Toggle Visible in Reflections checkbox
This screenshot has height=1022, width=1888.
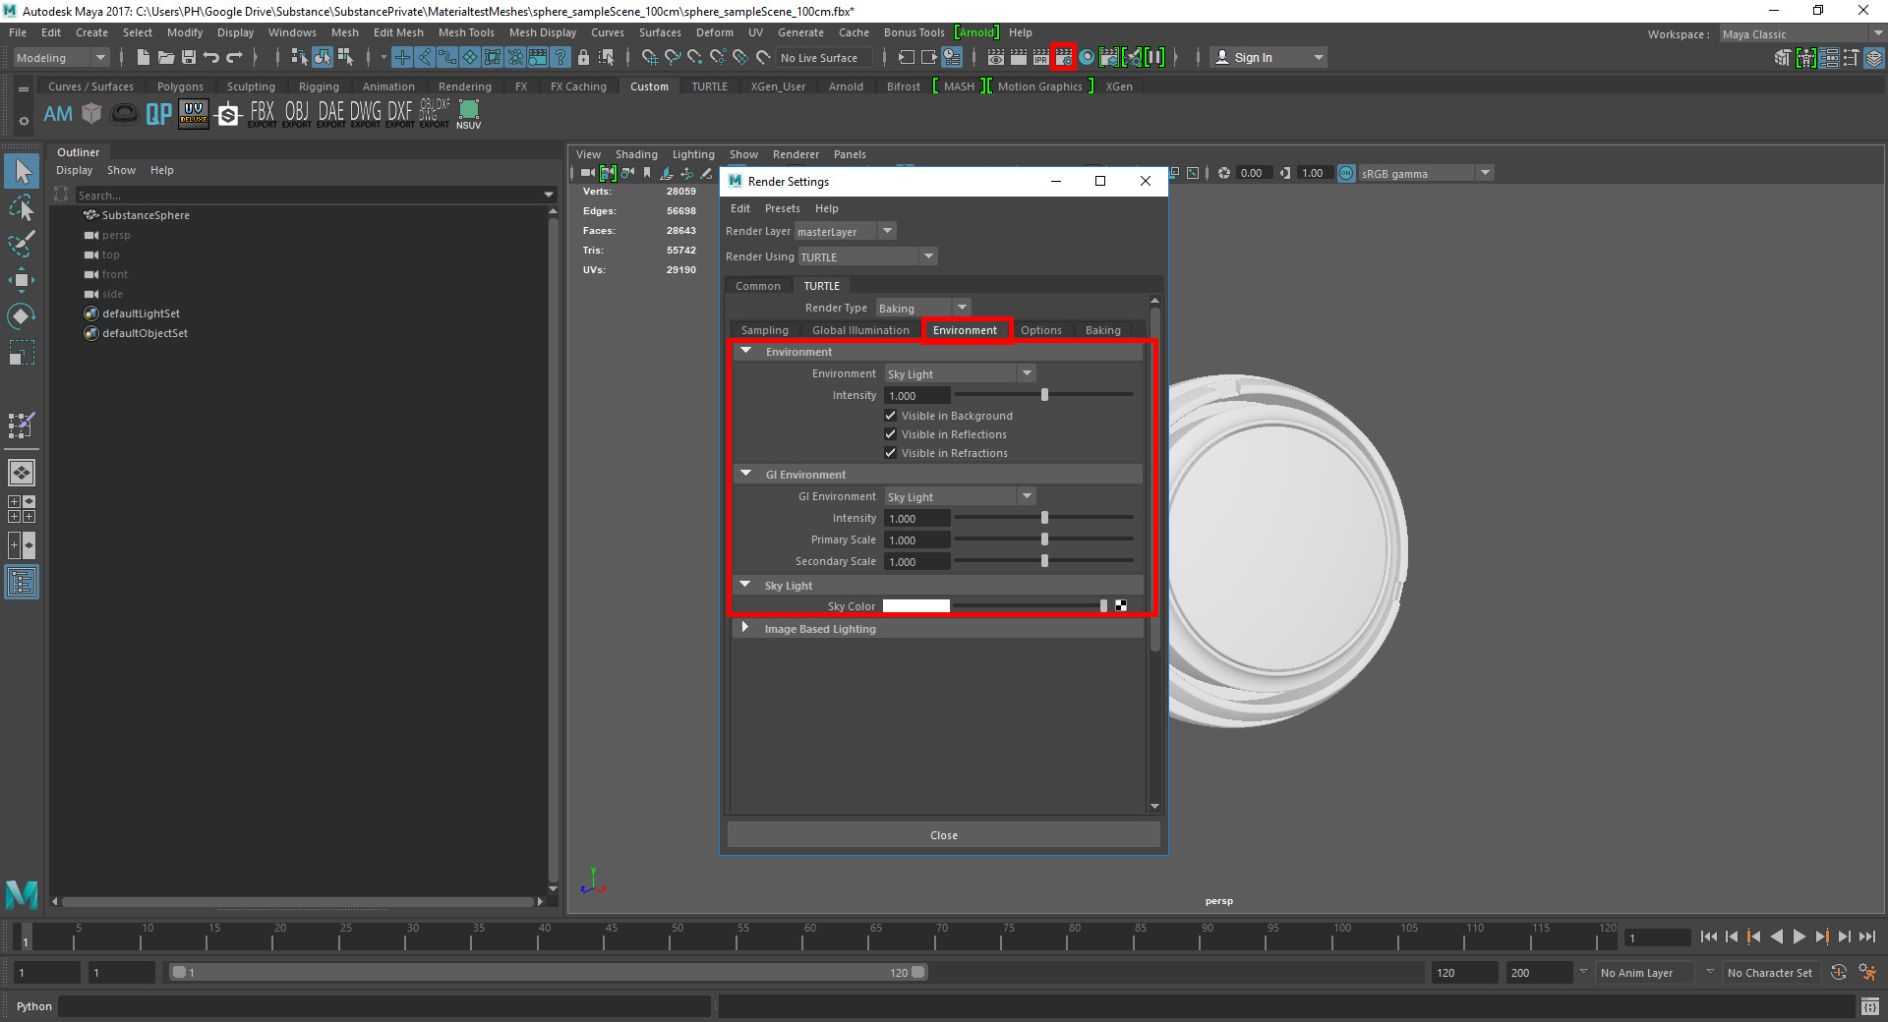pos(891,434)
